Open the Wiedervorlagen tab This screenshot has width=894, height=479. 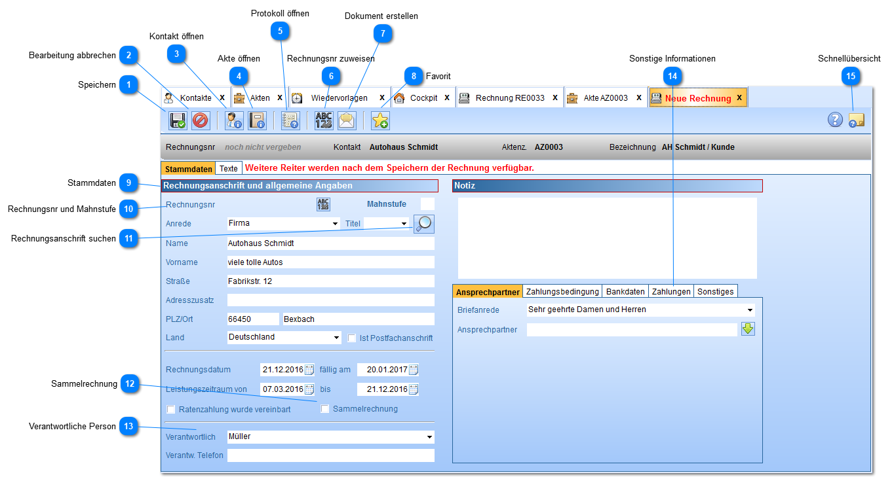339,98
